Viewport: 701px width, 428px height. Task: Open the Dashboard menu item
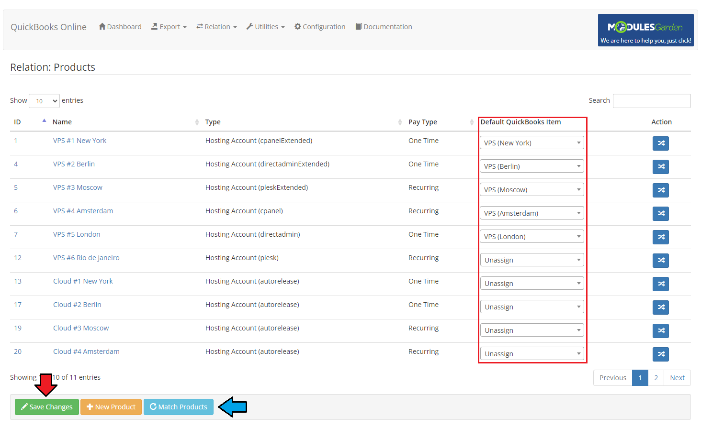(x=120, y=27)
